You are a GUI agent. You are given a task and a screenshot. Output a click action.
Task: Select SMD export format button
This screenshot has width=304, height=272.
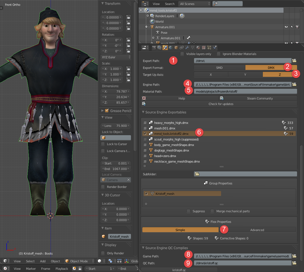click(219, 68)
